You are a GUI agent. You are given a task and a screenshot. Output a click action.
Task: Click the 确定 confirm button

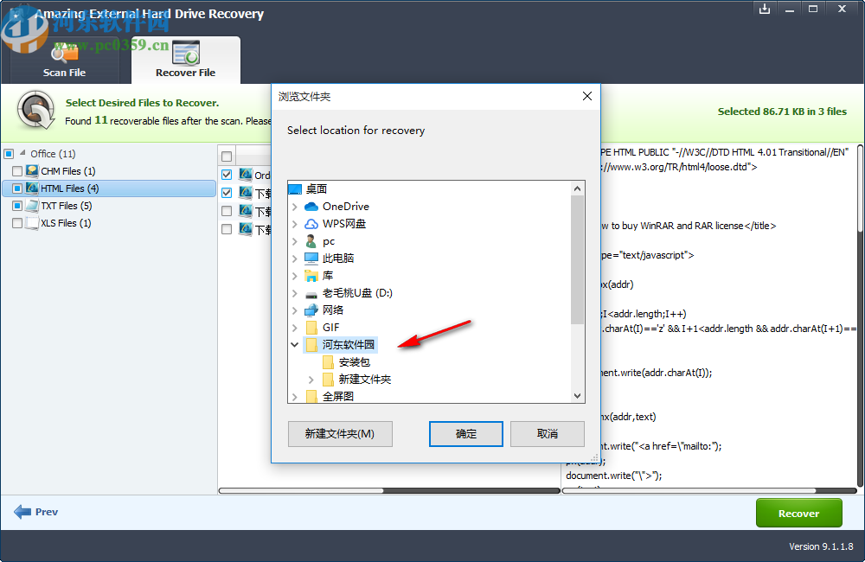[x=466, y=434]
